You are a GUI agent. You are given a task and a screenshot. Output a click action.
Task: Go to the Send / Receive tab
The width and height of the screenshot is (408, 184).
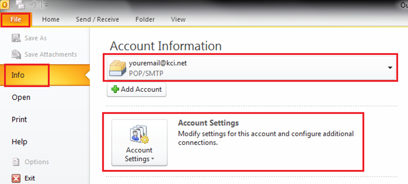pos(97,19)
